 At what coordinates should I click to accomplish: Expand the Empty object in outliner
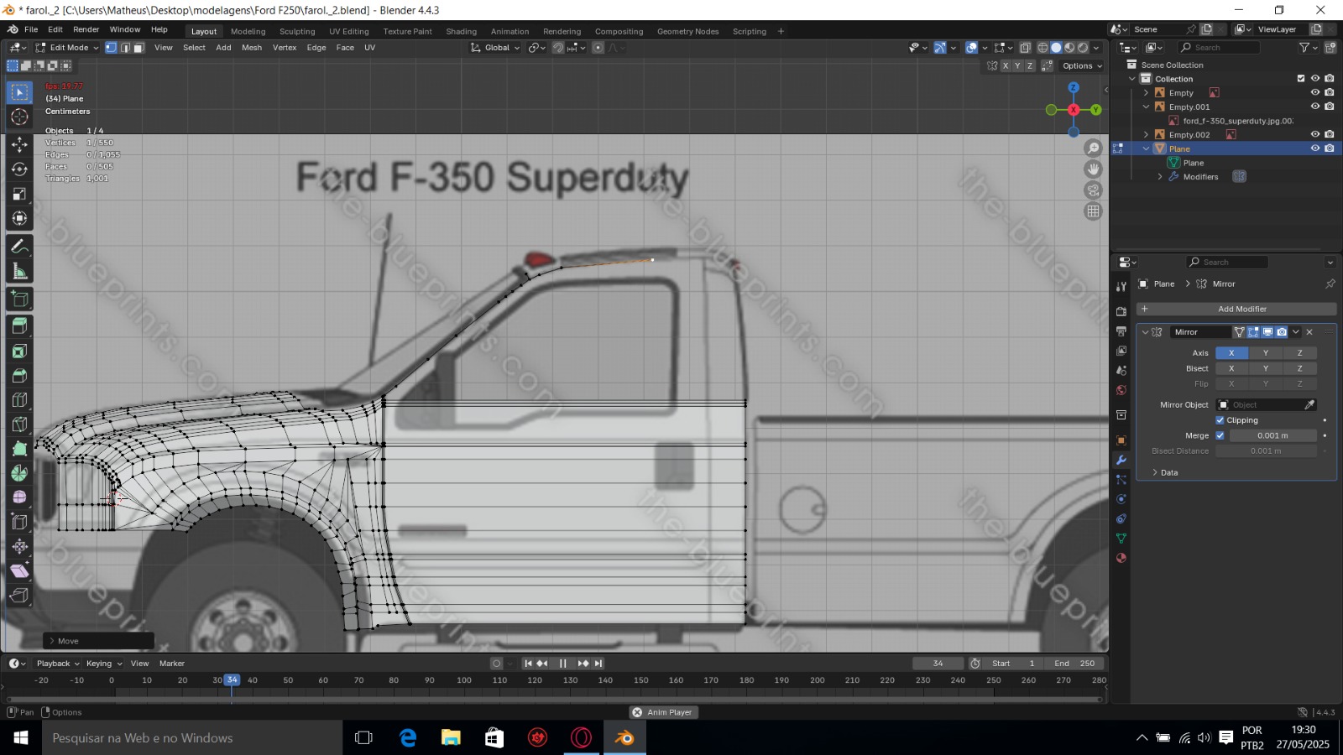pyautogui.click(x=1146, y=93)
